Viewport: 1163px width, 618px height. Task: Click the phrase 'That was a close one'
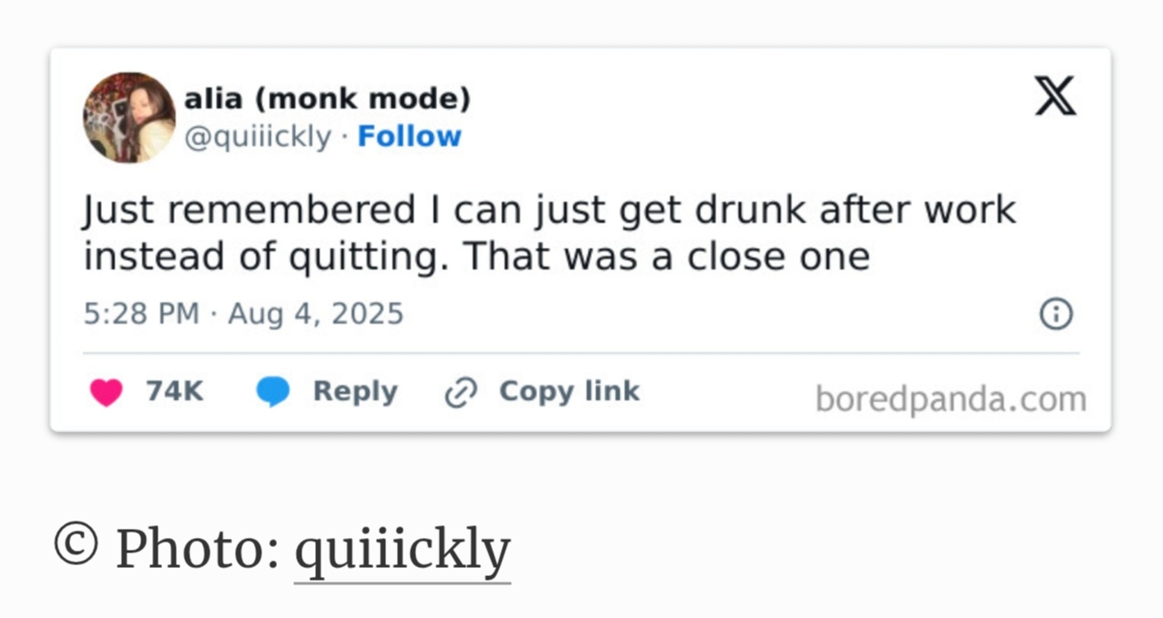pyautogui.click(x=667, y=257)
